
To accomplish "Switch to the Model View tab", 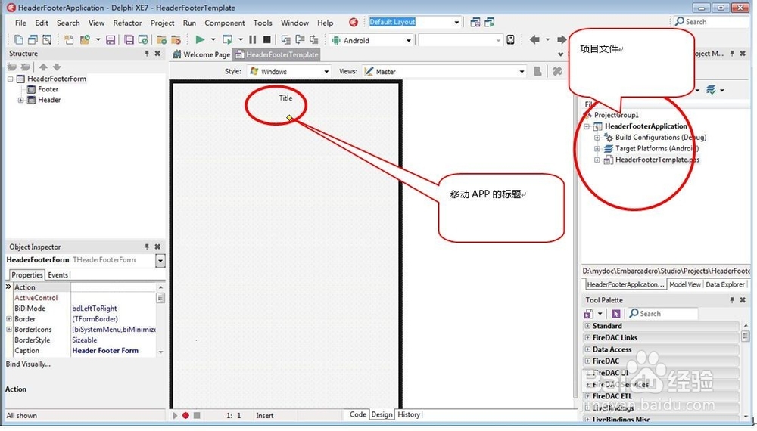I will pyautogui.click(x=685, y=284).
